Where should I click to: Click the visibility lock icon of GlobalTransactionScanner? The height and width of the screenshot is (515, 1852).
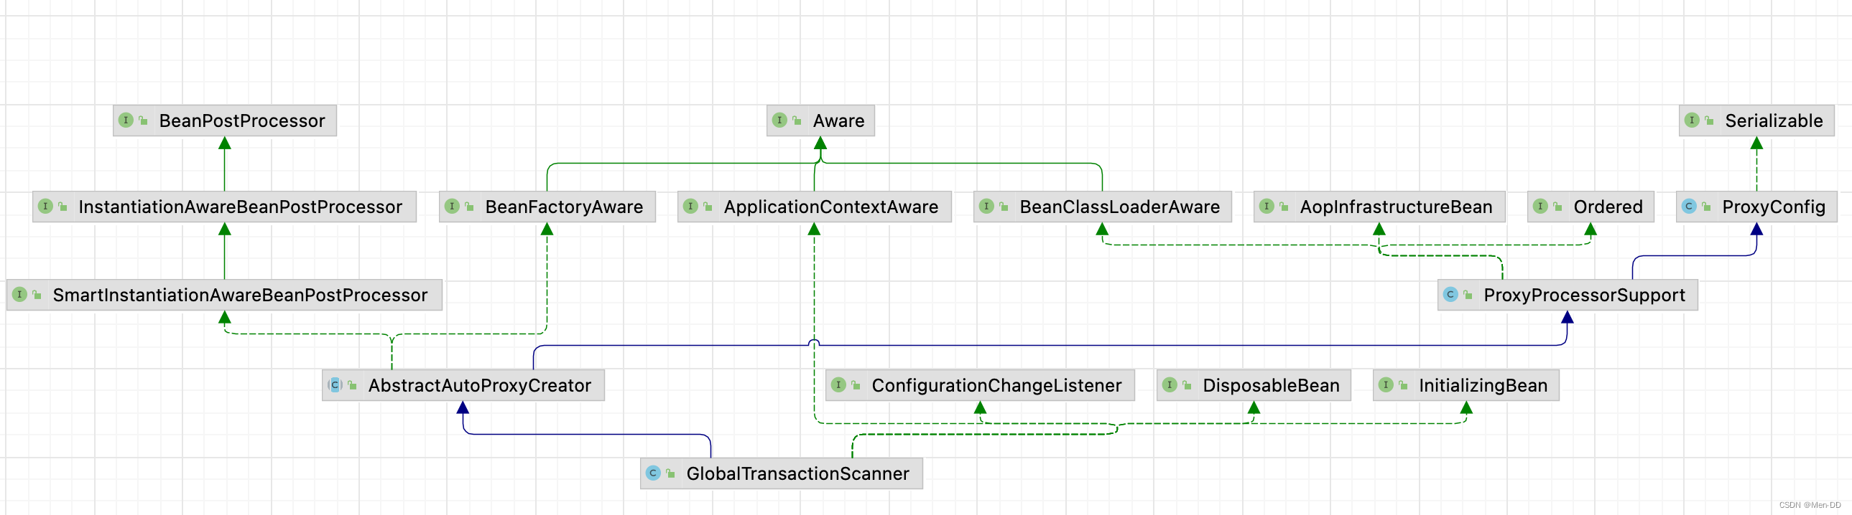click(x=670, y=474)
